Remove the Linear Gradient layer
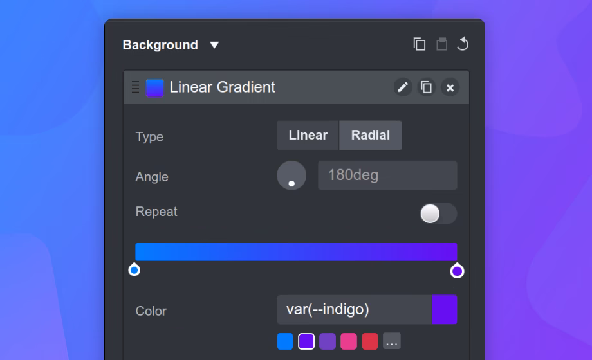The height and width of the screenshot is (360, 592). coord(450,87)
